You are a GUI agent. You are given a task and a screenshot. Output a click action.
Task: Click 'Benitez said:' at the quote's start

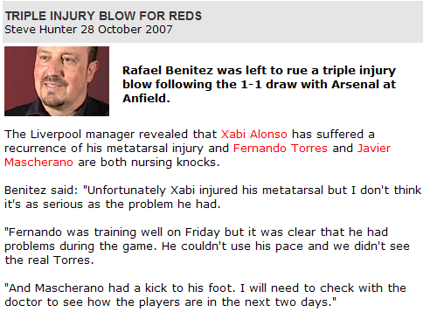(41, 191)
